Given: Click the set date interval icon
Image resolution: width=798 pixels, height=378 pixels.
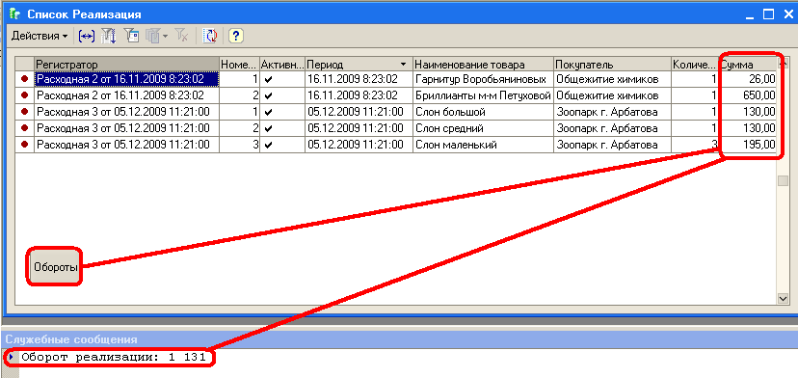Looking at the screenshot, I should (x=87, y=36).
